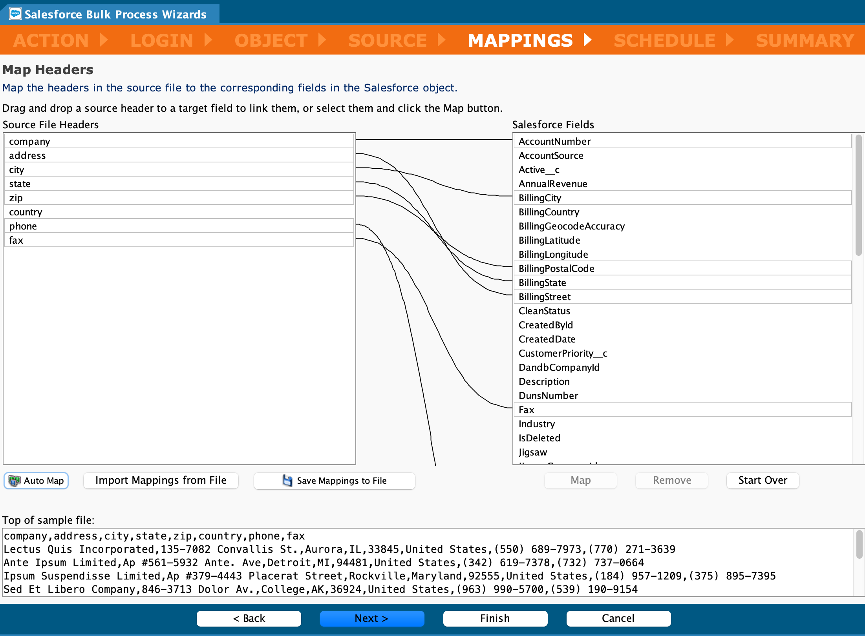Image resolution: width=865 pixels, height=636 pixels.
Task: Click SCHEDULE tab in wizard navigation
Action: 664,40
